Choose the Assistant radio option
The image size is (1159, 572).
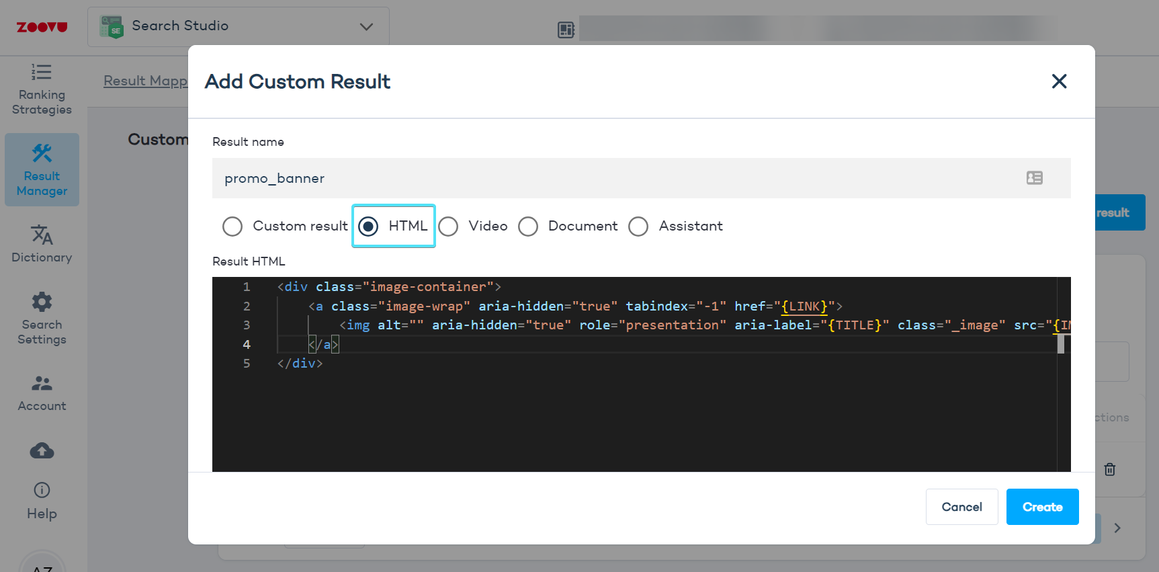(638, 227)
